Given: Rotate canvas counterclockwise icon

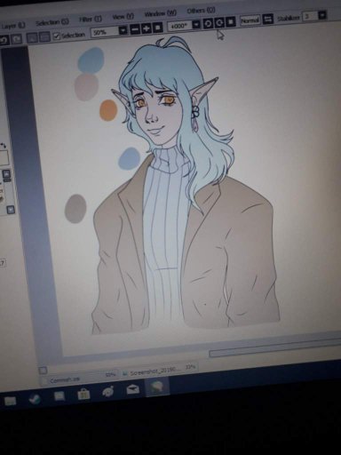Looking at the screenshot, I should [x=208, y=23].
